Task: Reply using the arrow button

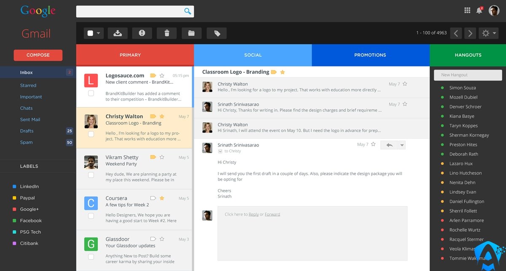Action: click(x=389, y=145)
